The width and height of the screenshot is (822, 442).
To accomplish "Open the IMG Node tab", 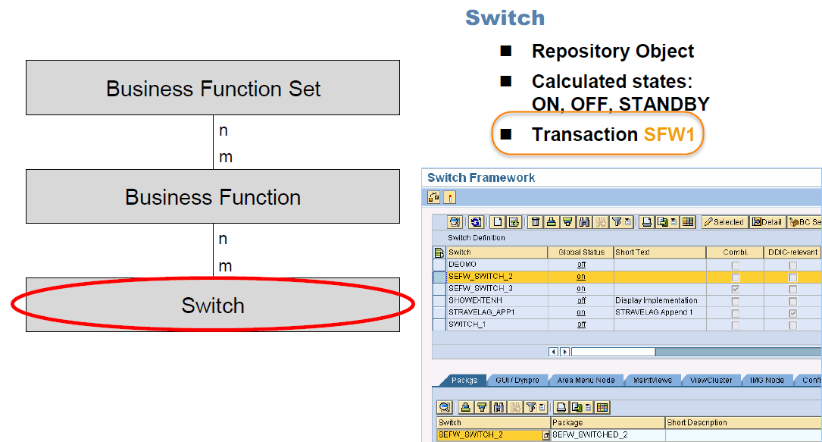I will [x=766, y=381].
